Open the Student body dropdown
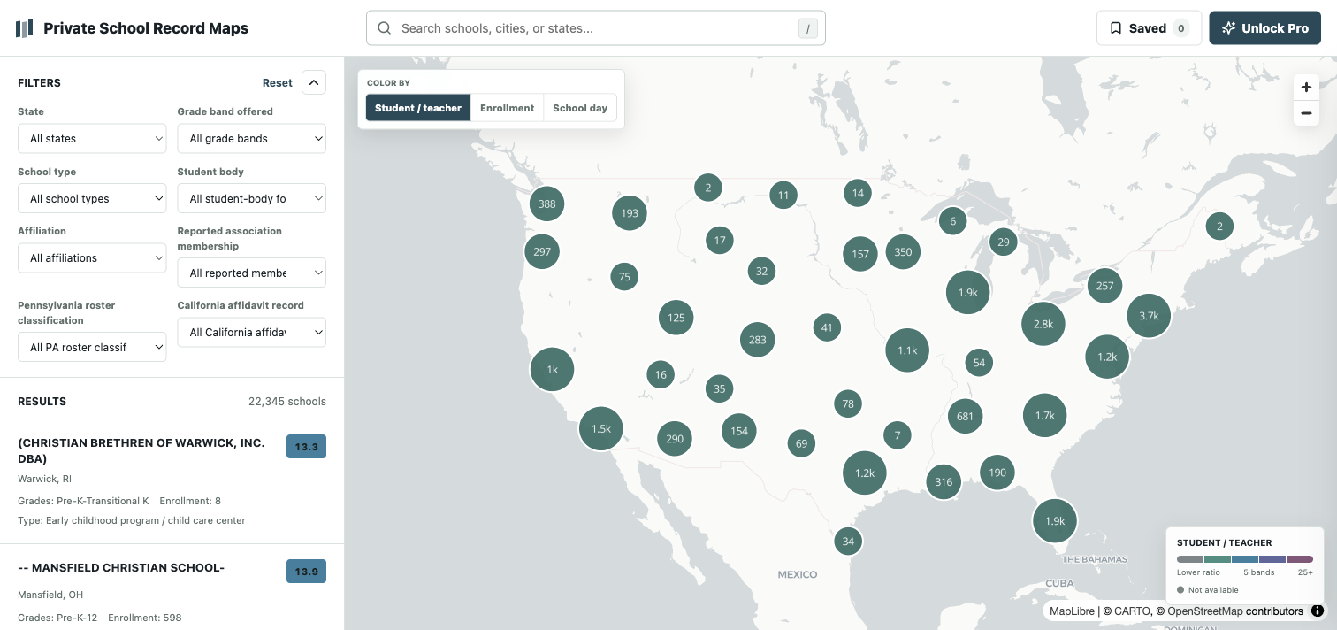The width and height of the screenshot is (1337, 630). (252, 199)
